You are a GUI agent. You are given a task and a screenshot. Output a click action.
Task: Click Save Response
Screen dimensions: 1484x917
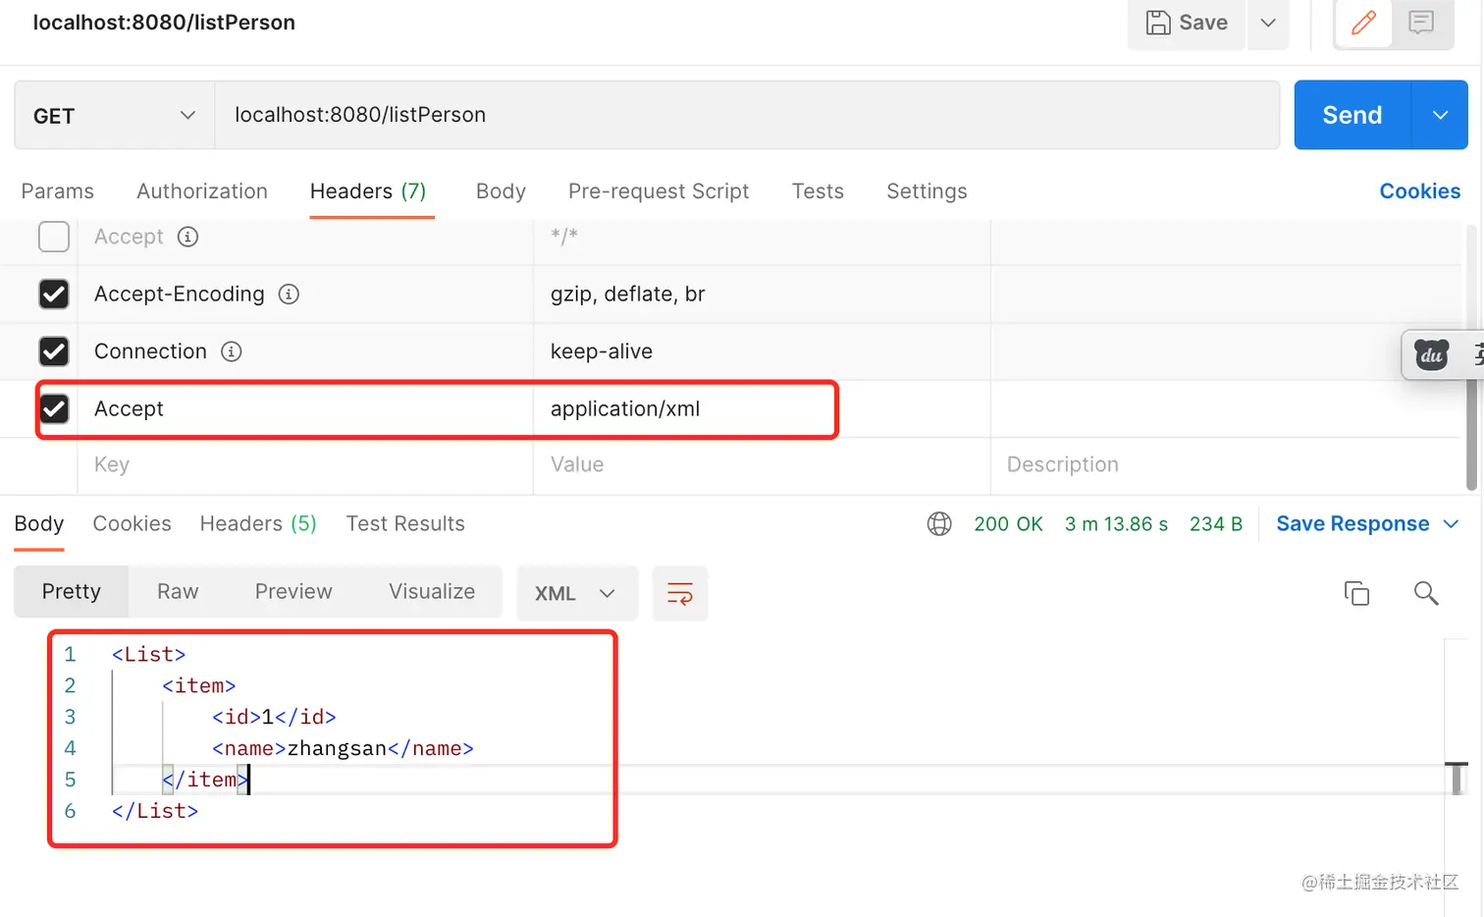point(1352,524)
